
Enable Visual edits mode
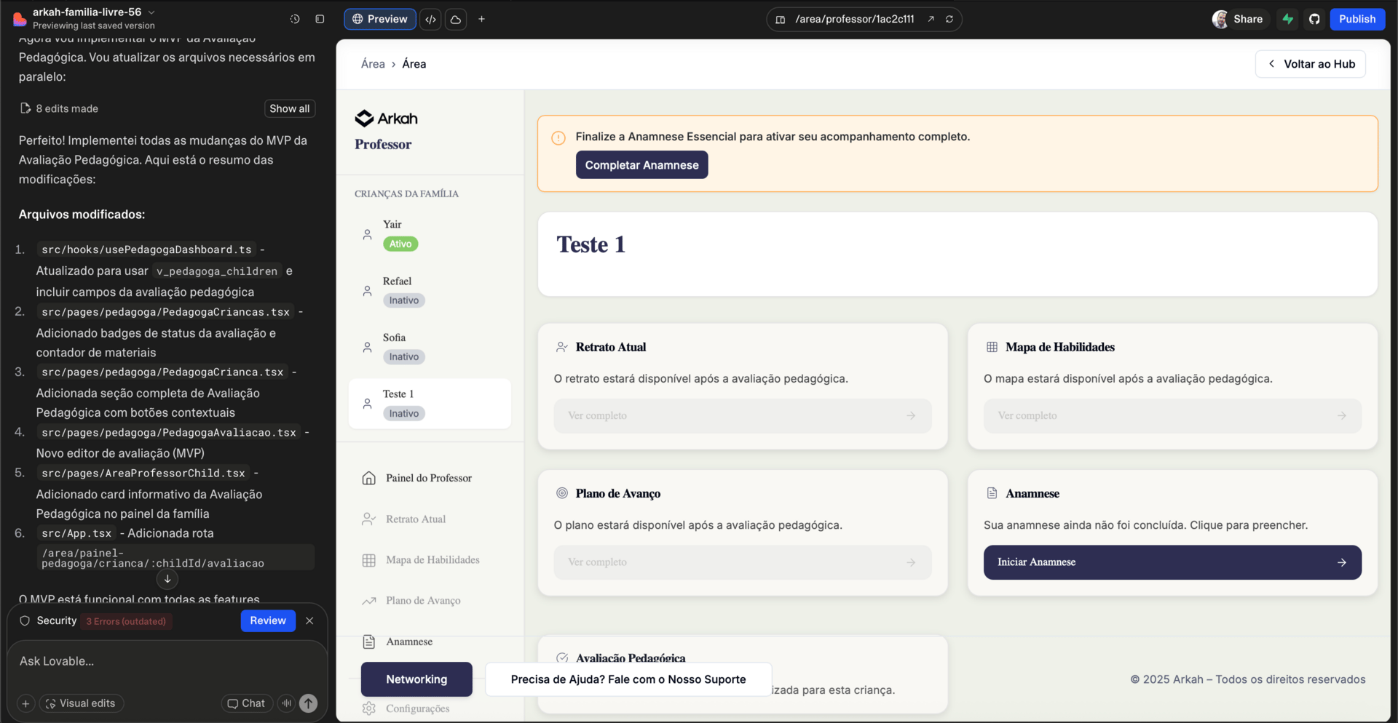[81, 703]
